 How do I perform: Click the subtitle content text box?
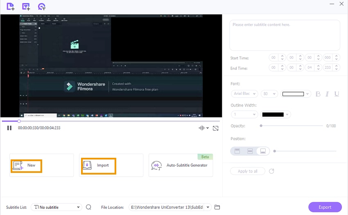tap(285, 35)
